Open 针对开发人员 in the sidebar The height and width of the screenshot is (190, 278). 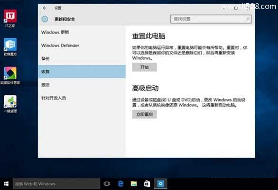pyautogui.click(x=82, y=98)
